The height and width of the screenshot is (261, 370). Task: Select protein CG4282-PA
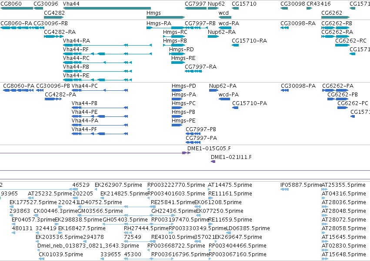(x=60, y=95)
